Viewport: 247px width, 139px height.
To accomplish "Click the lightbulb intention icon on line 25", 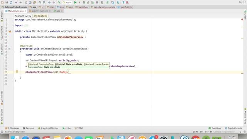I will pyautogui.click(x=17, y=72).
